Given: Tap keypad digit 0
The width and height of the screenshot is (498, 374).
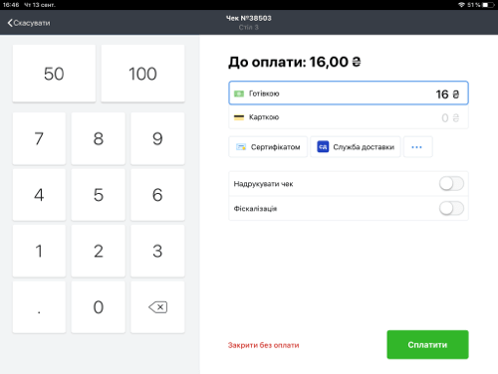Looking at the screenshot, I should [99, 307].
